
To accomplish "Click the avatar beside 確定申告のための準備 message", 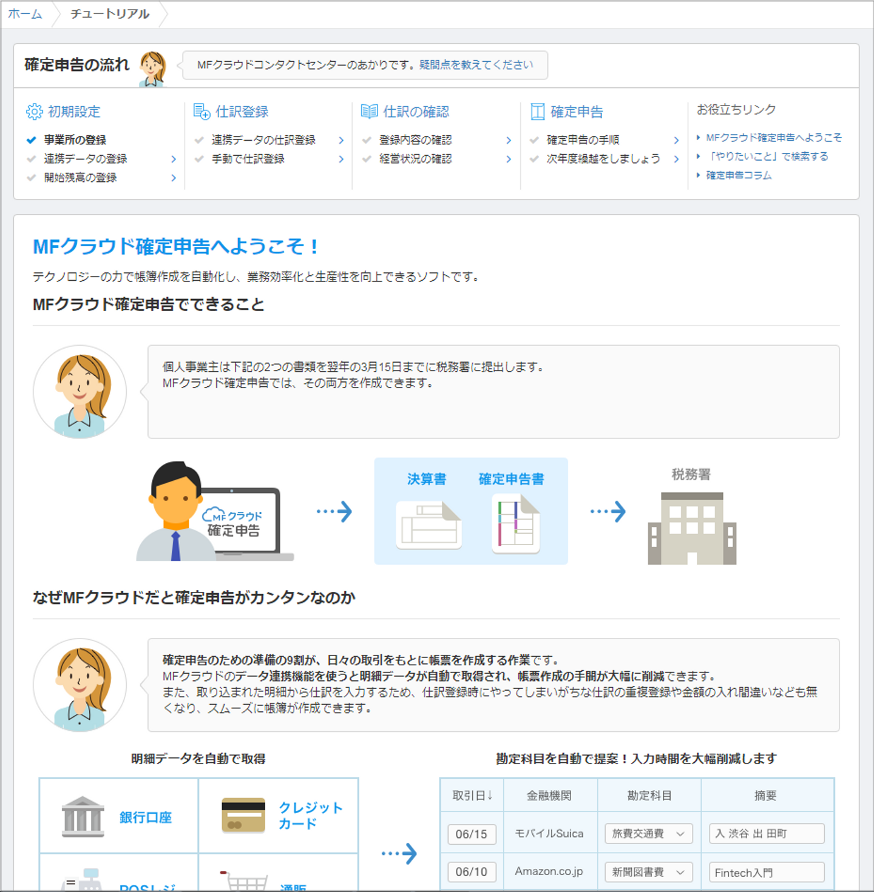I will click(80, 685).
